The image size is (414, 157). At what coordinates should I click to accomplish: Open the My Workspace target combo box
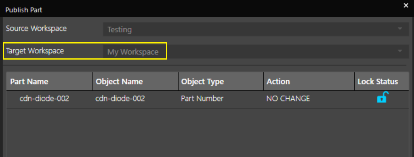click(256, 52)
